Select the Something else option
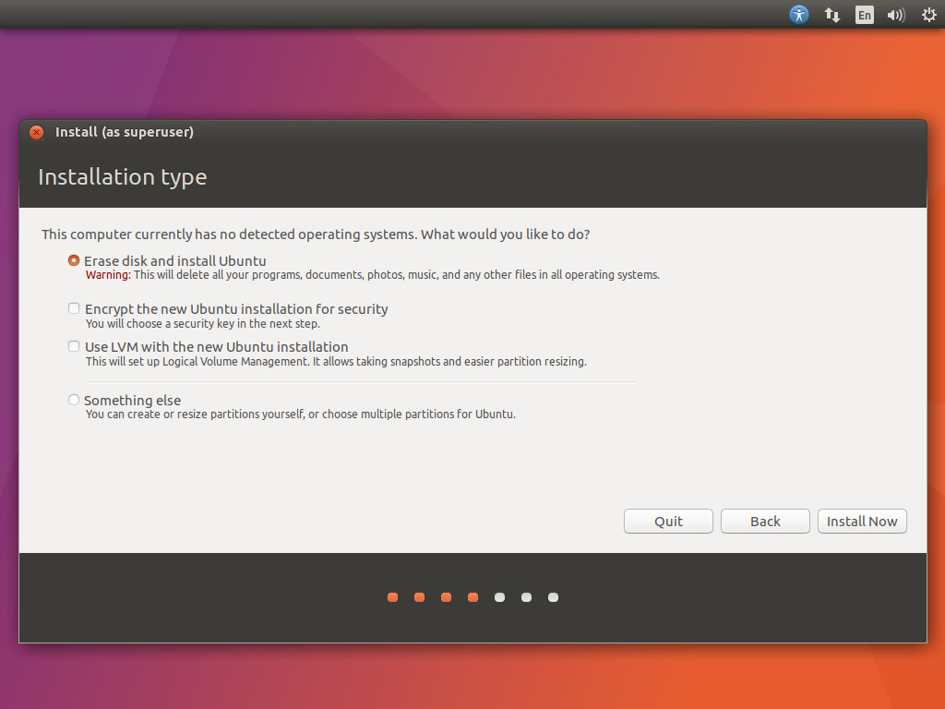The width and height of the screenshot is (945, 709). (74, 400)
